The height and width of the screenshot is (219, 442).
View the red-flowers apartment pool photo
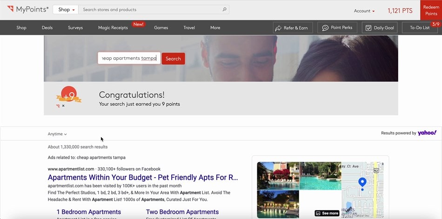[x=278, y=176]
